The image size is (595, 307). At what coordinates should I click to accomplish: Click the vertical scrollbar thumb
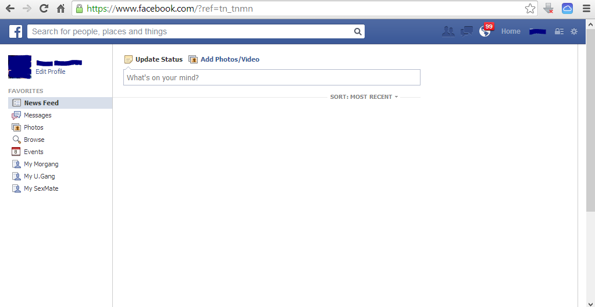pos(590,120)
